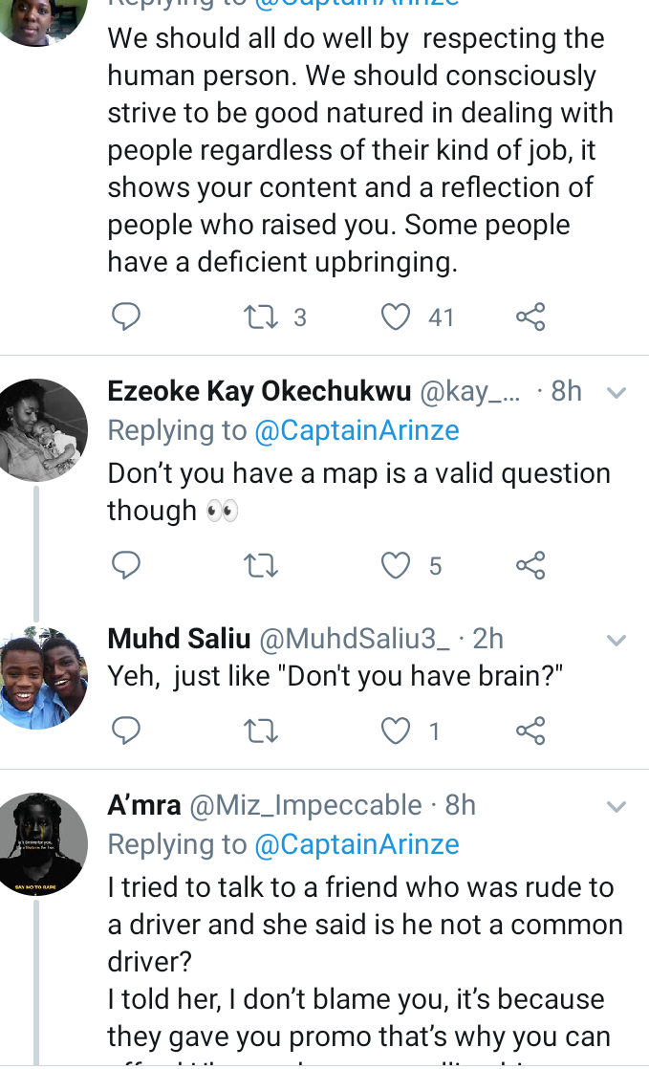Viewport: 649px width, 1069px height.
Task: Retweet Muhd Saliu's tweet
Action: click(x=260, y=731)
